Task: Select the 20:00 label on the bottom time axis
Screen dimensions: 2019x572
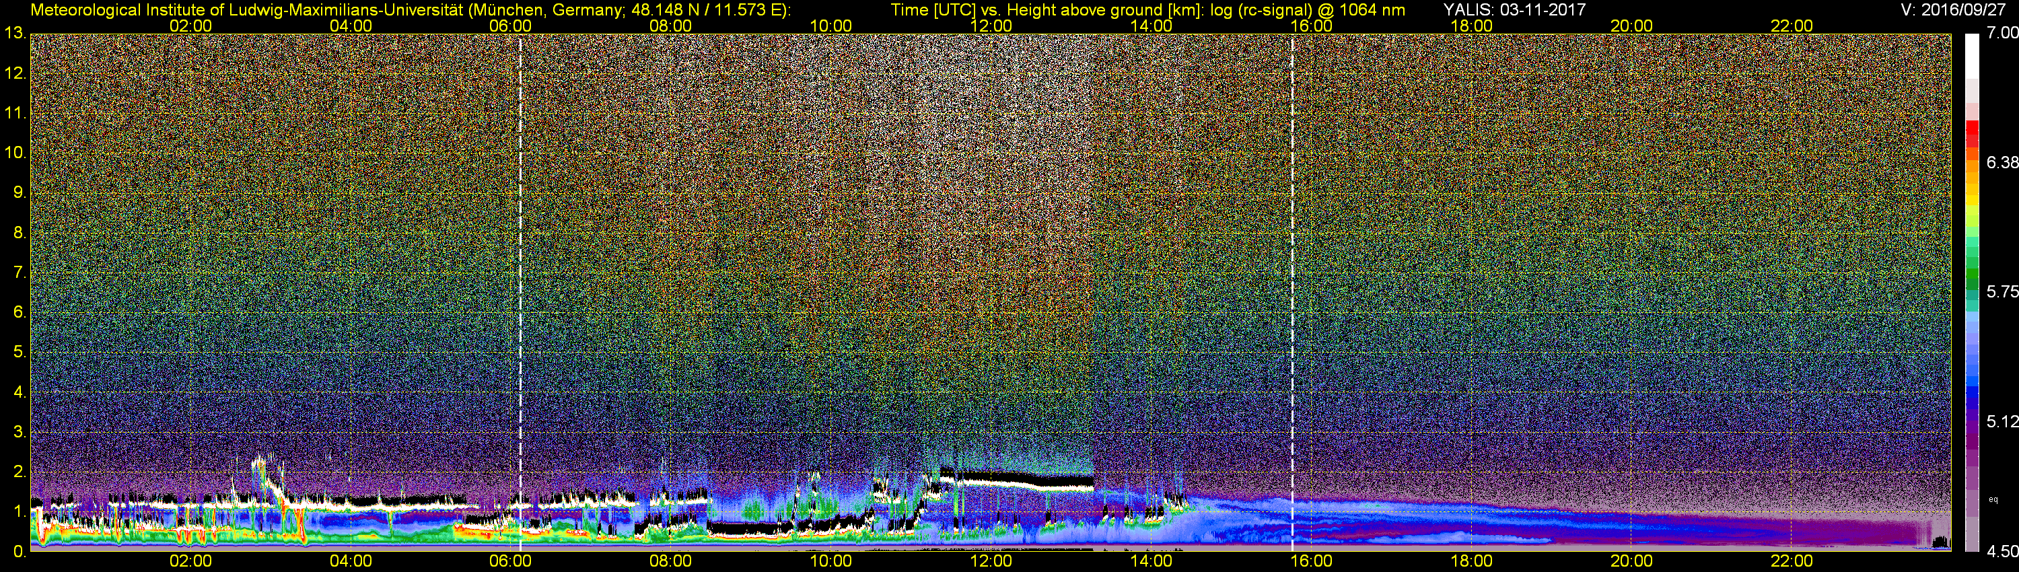Action: point(1631,562)
